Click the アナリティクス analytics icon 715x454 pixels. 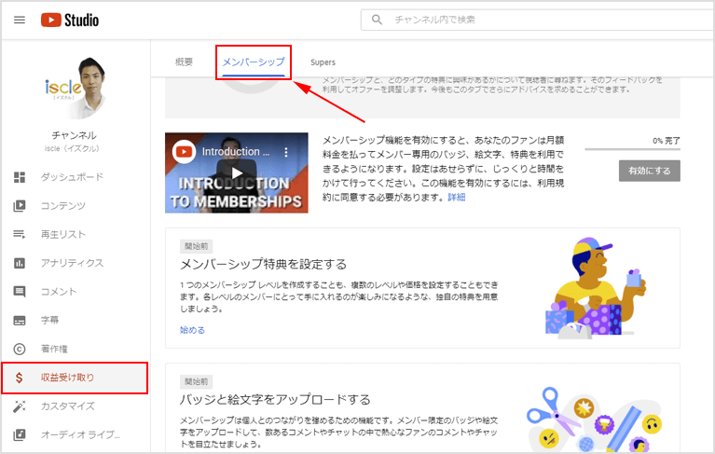click(x=20, y=263)
